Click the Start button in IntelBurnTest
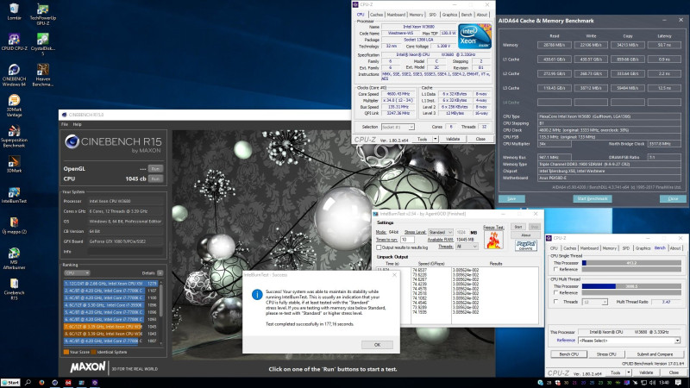This screenshot has width=690, height=388. point(518,227)
